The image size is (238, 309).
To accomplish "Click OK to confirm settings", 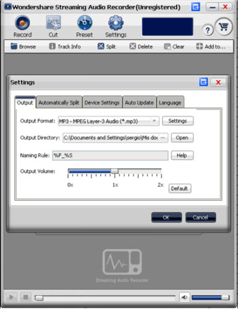I will click(x=166, y=218).
